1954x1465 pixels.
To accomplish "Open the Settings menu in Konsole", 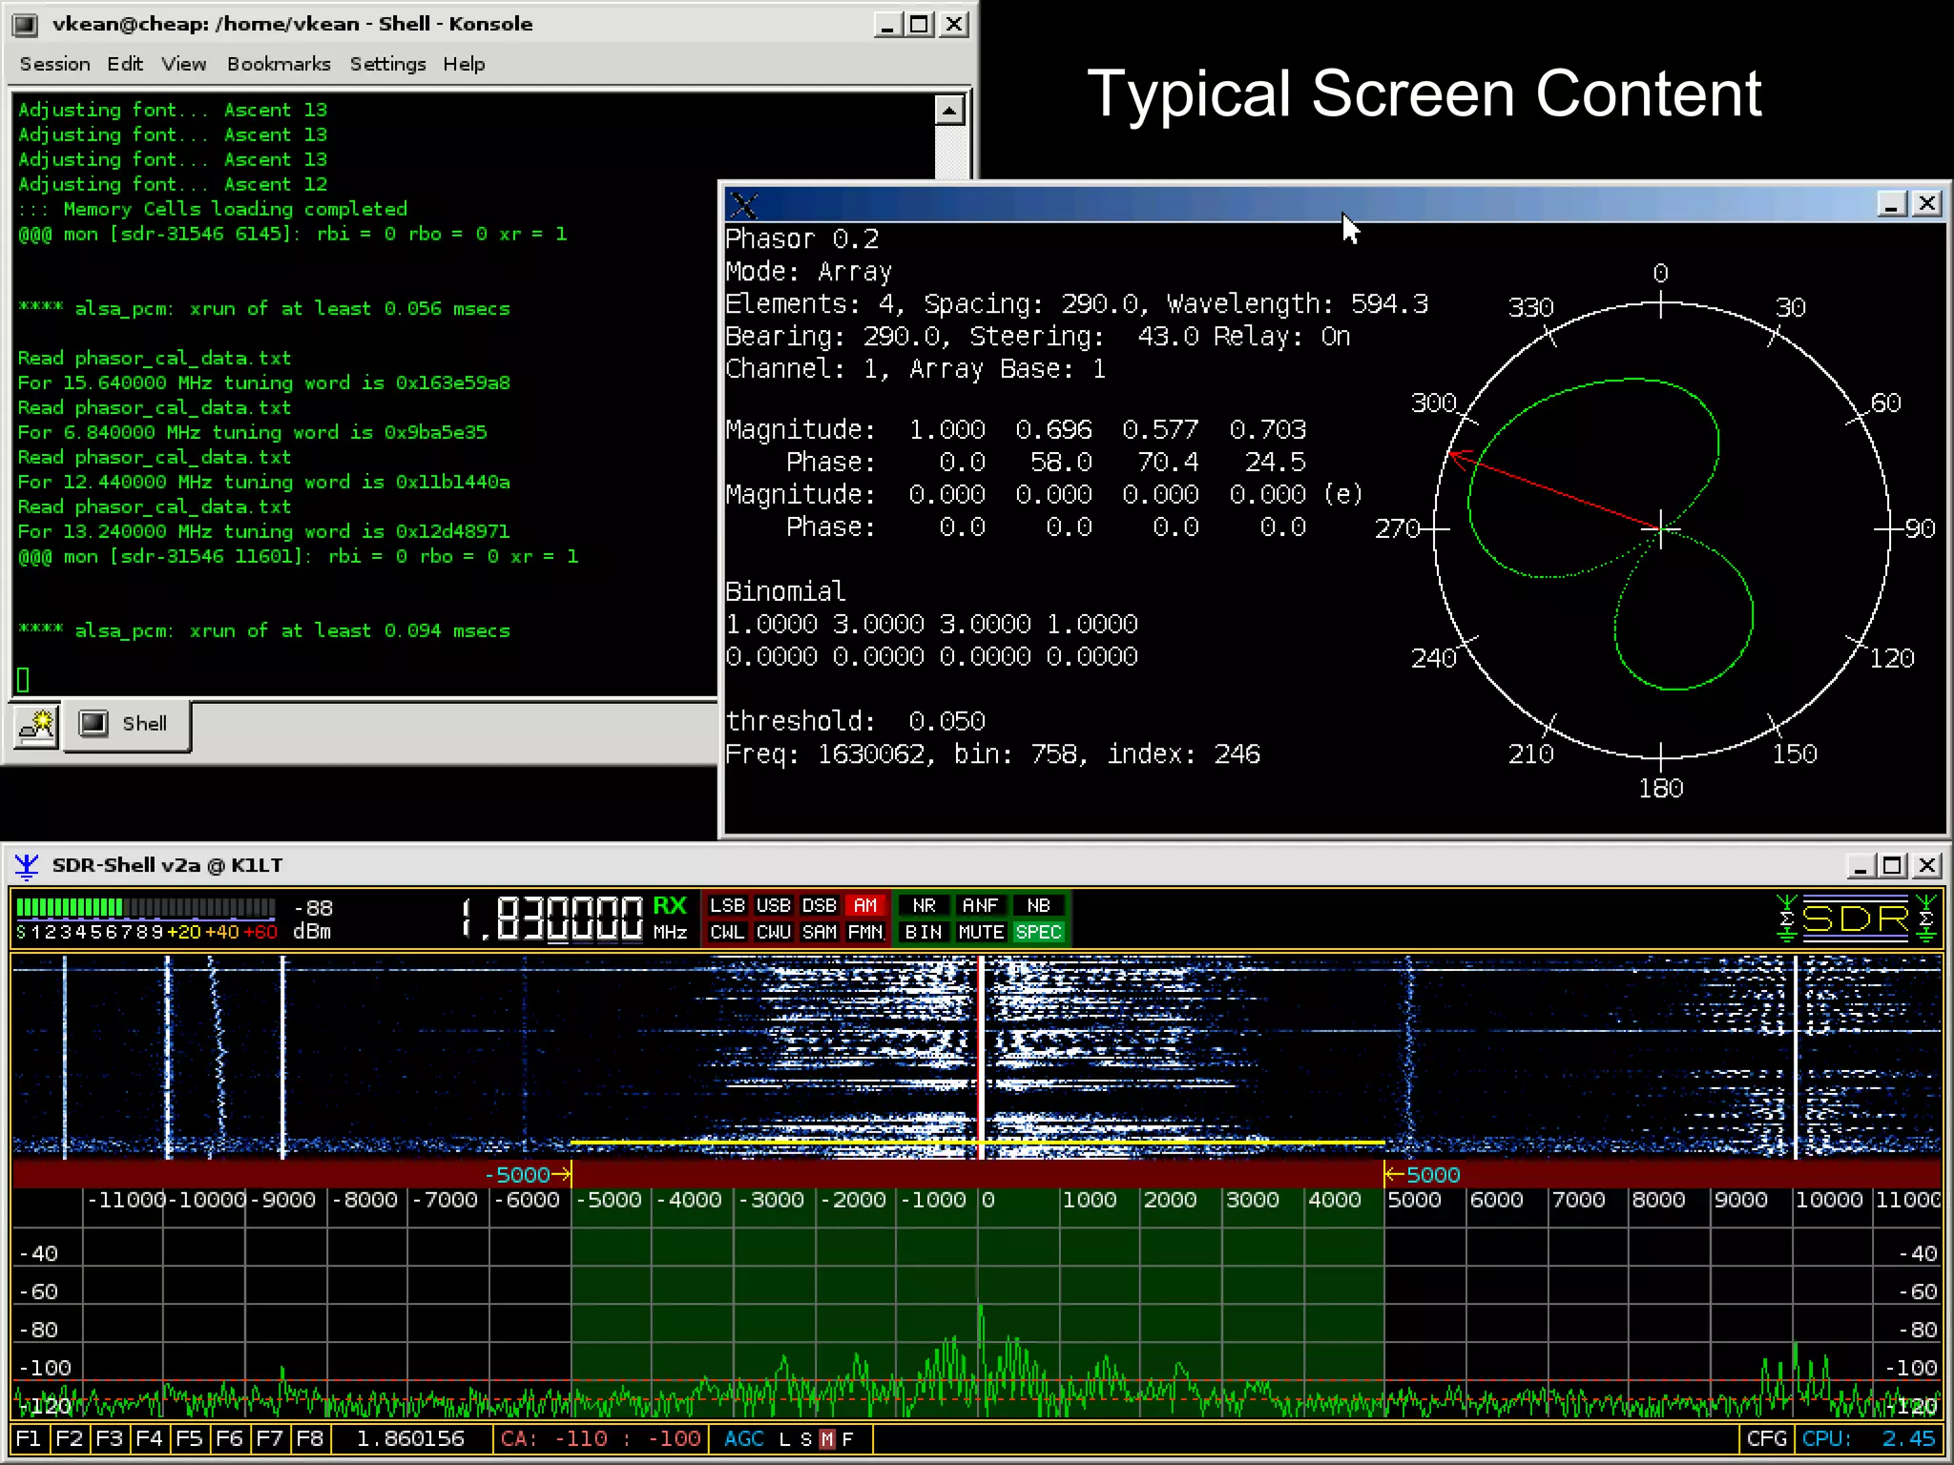I will coord(387,64).
